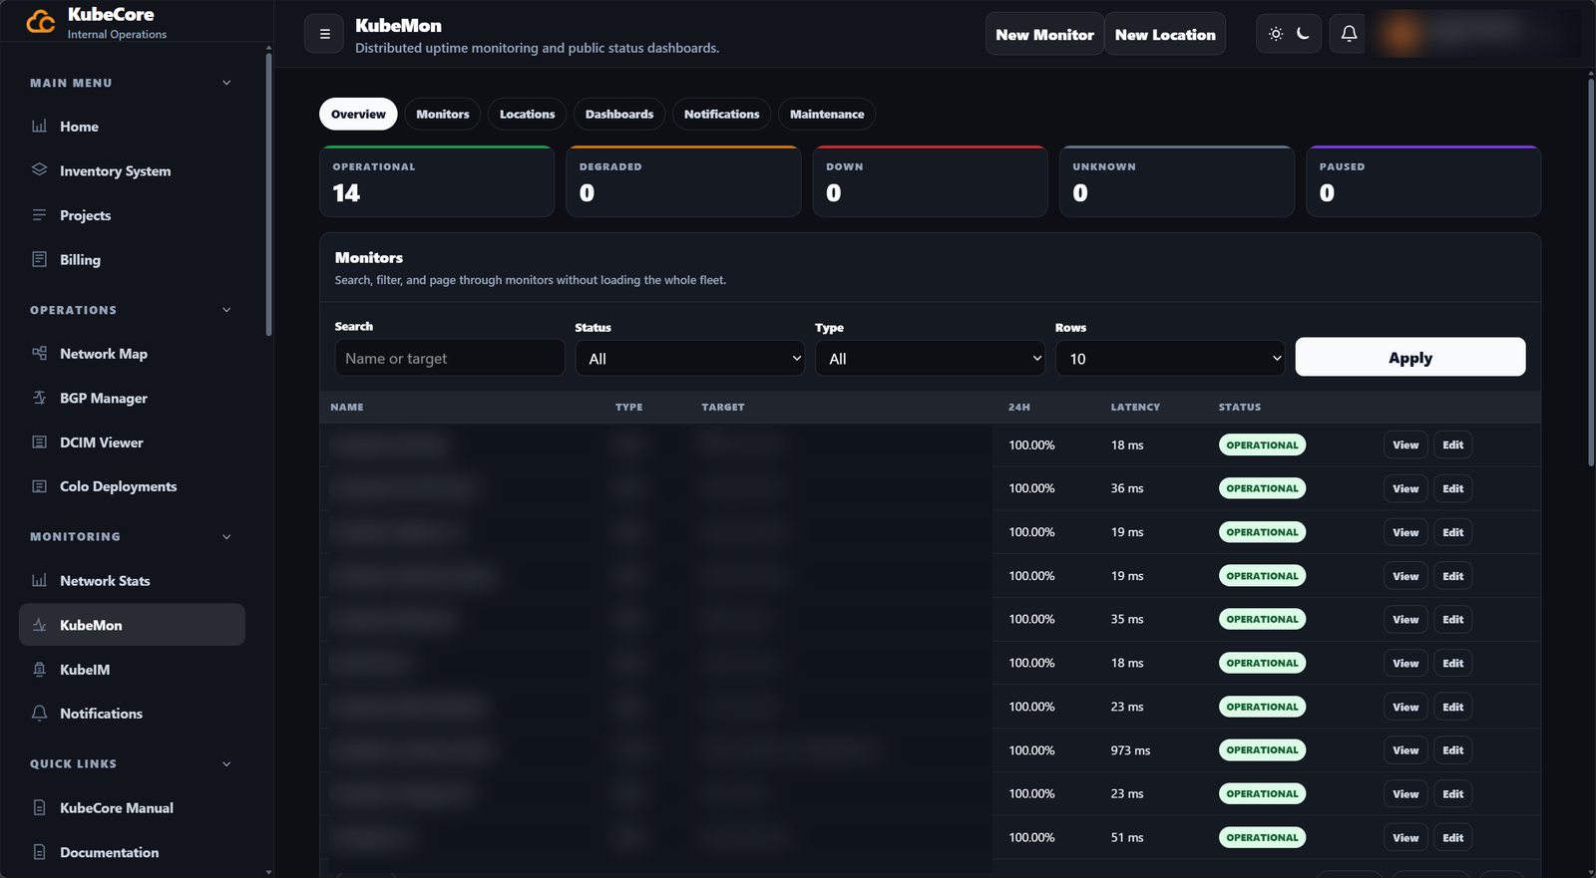This screenshot has height=878, width=1596.
Task: Switch to the Dashboards tab
Action: coord(619,115)
